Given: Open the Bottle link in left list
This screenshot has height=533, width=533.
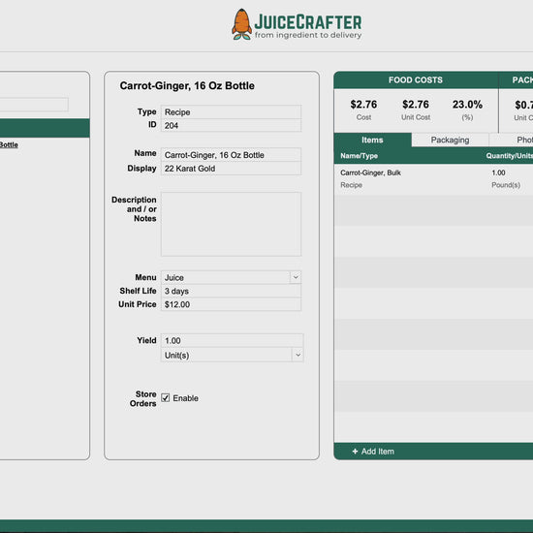Looking at the screenshot, I should 9,144.
